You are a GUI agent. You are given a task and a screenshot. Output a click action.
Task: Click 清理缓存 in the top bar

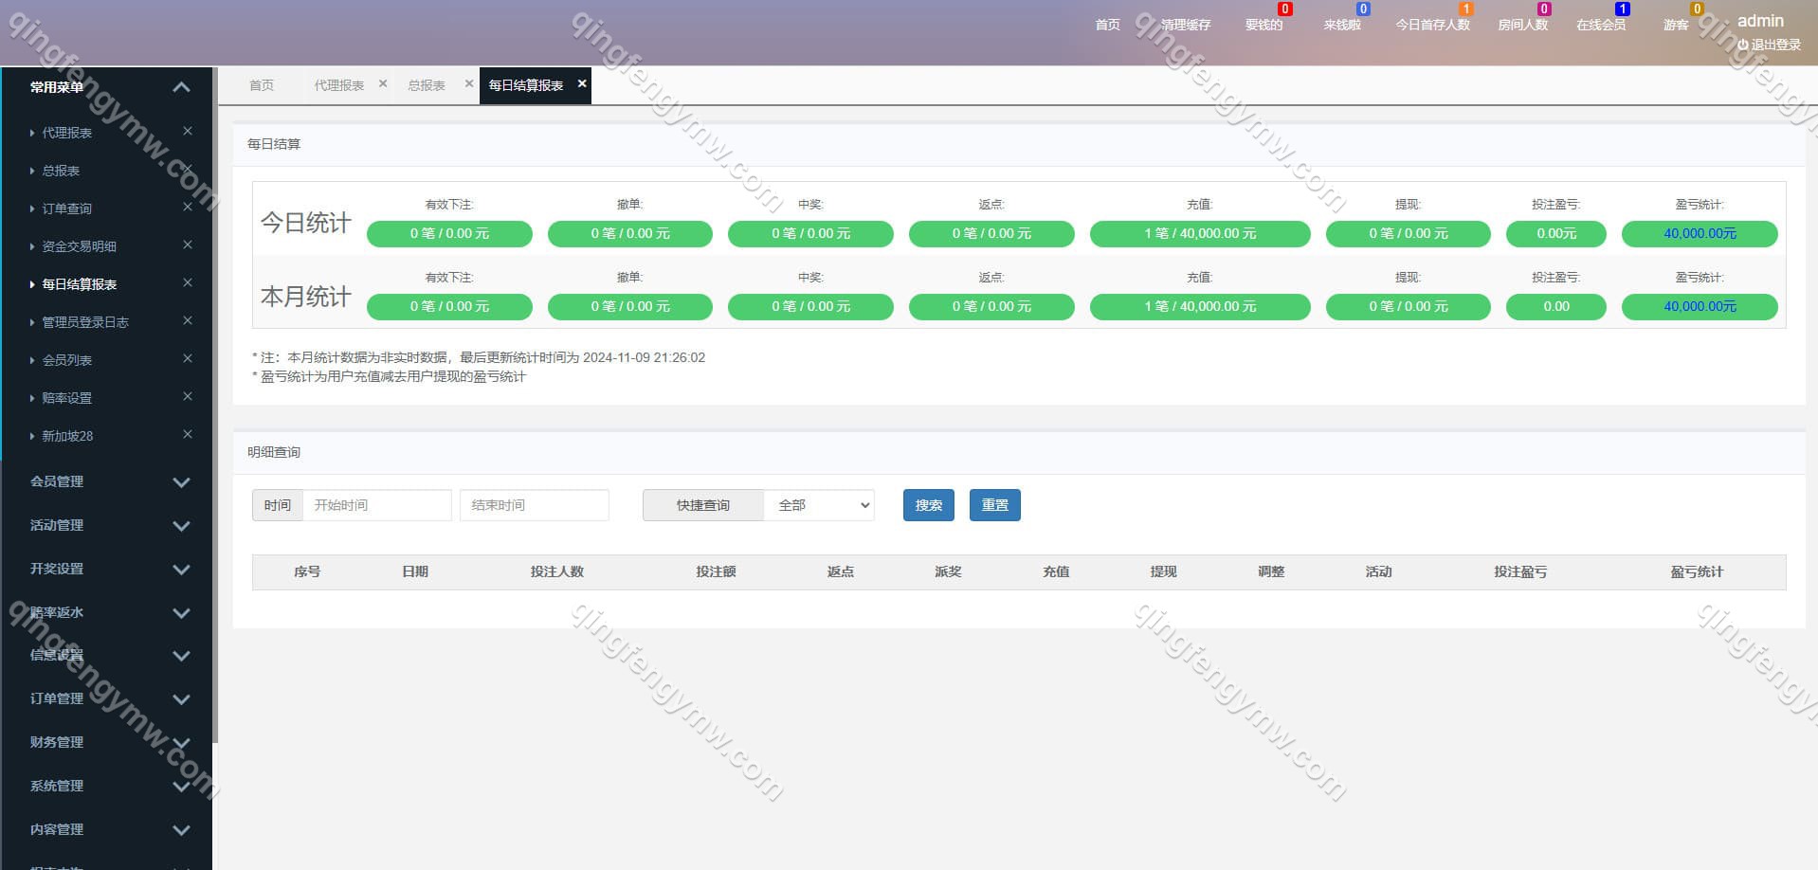pos(1186,25)
